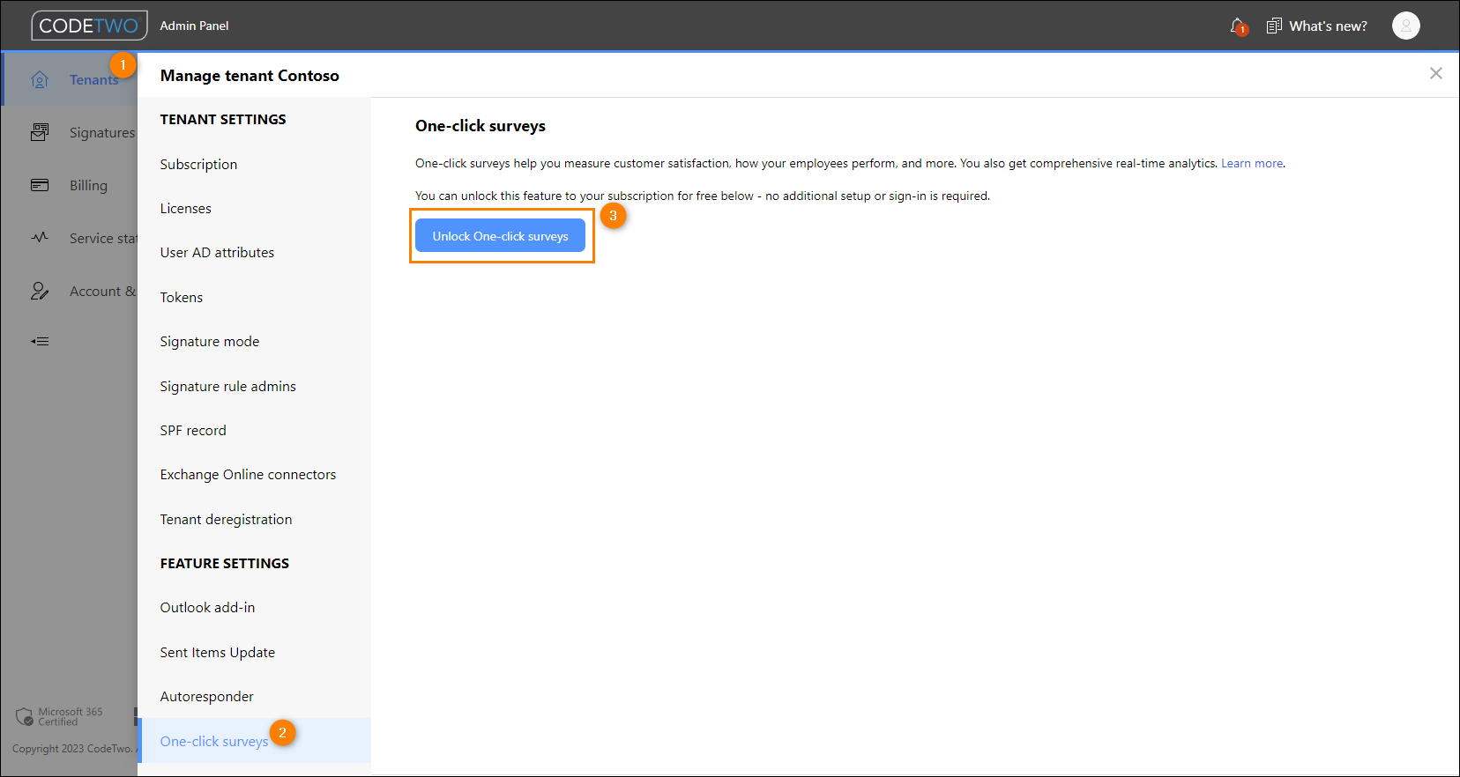Open Signatures in the sidebar
The width and height of the screenshot is (1460, 777).
[102, 132]
